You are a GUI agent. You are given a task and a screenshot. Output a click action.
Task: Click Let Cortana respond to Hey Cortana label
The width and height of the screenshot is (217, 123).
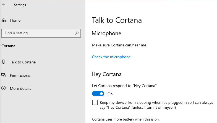point(124,86)
